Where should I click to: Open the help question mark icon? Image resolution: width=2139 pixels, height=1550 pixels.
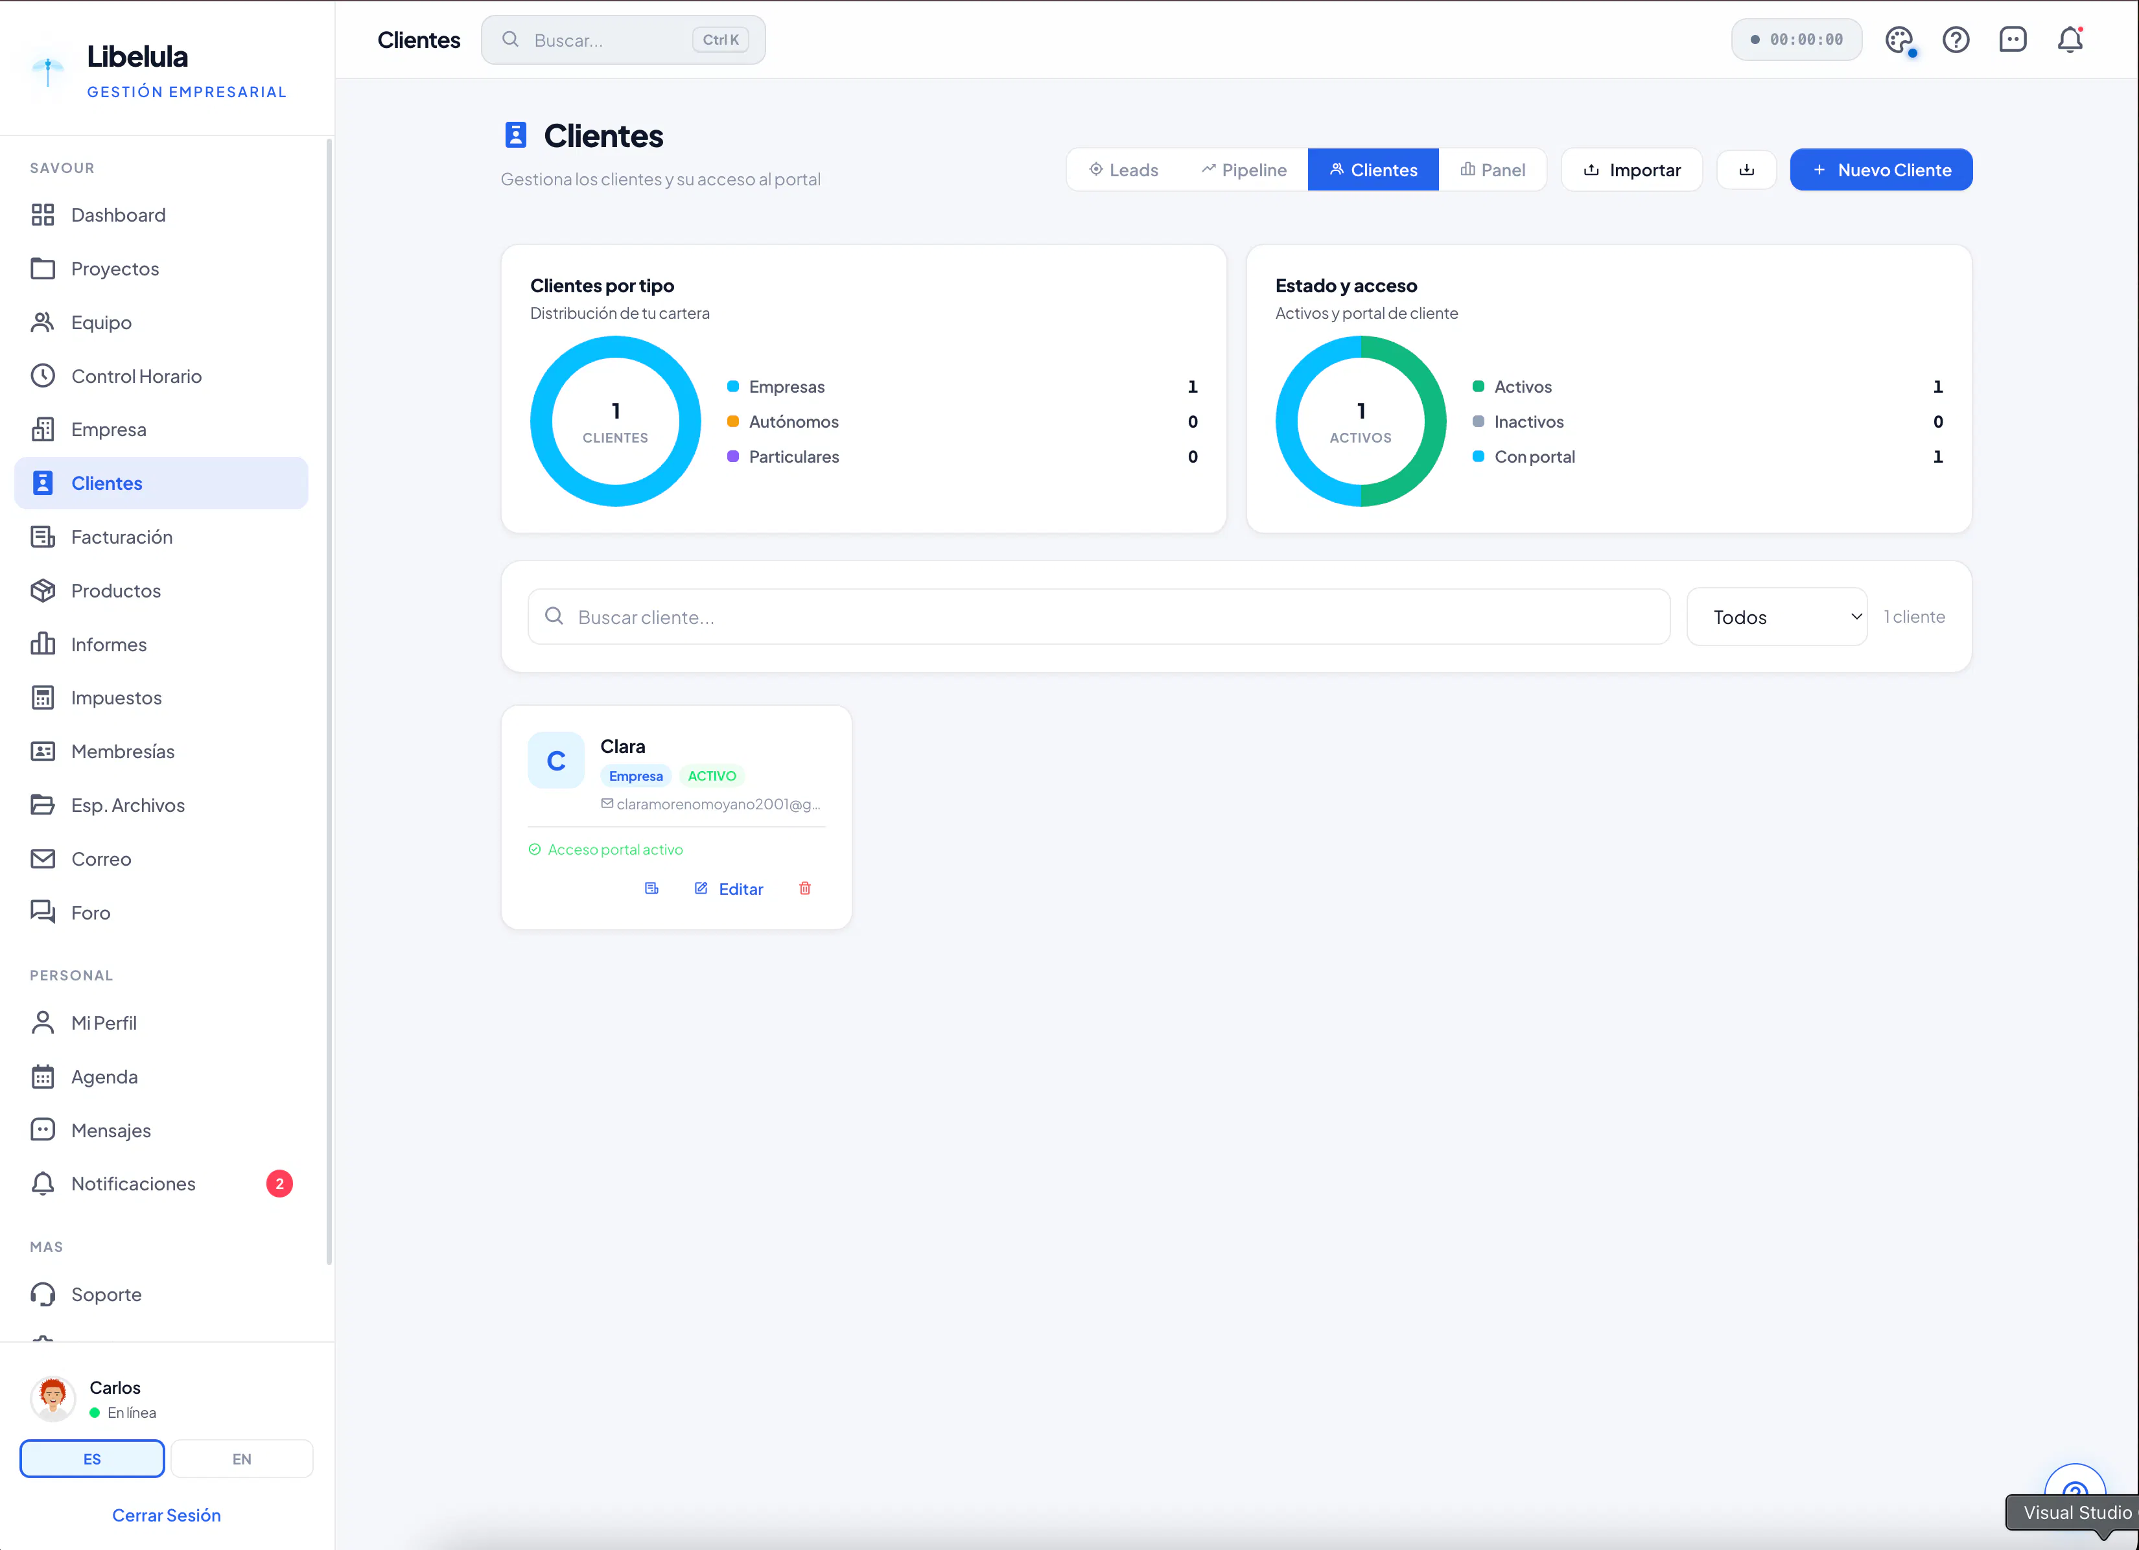(1955, 40)
